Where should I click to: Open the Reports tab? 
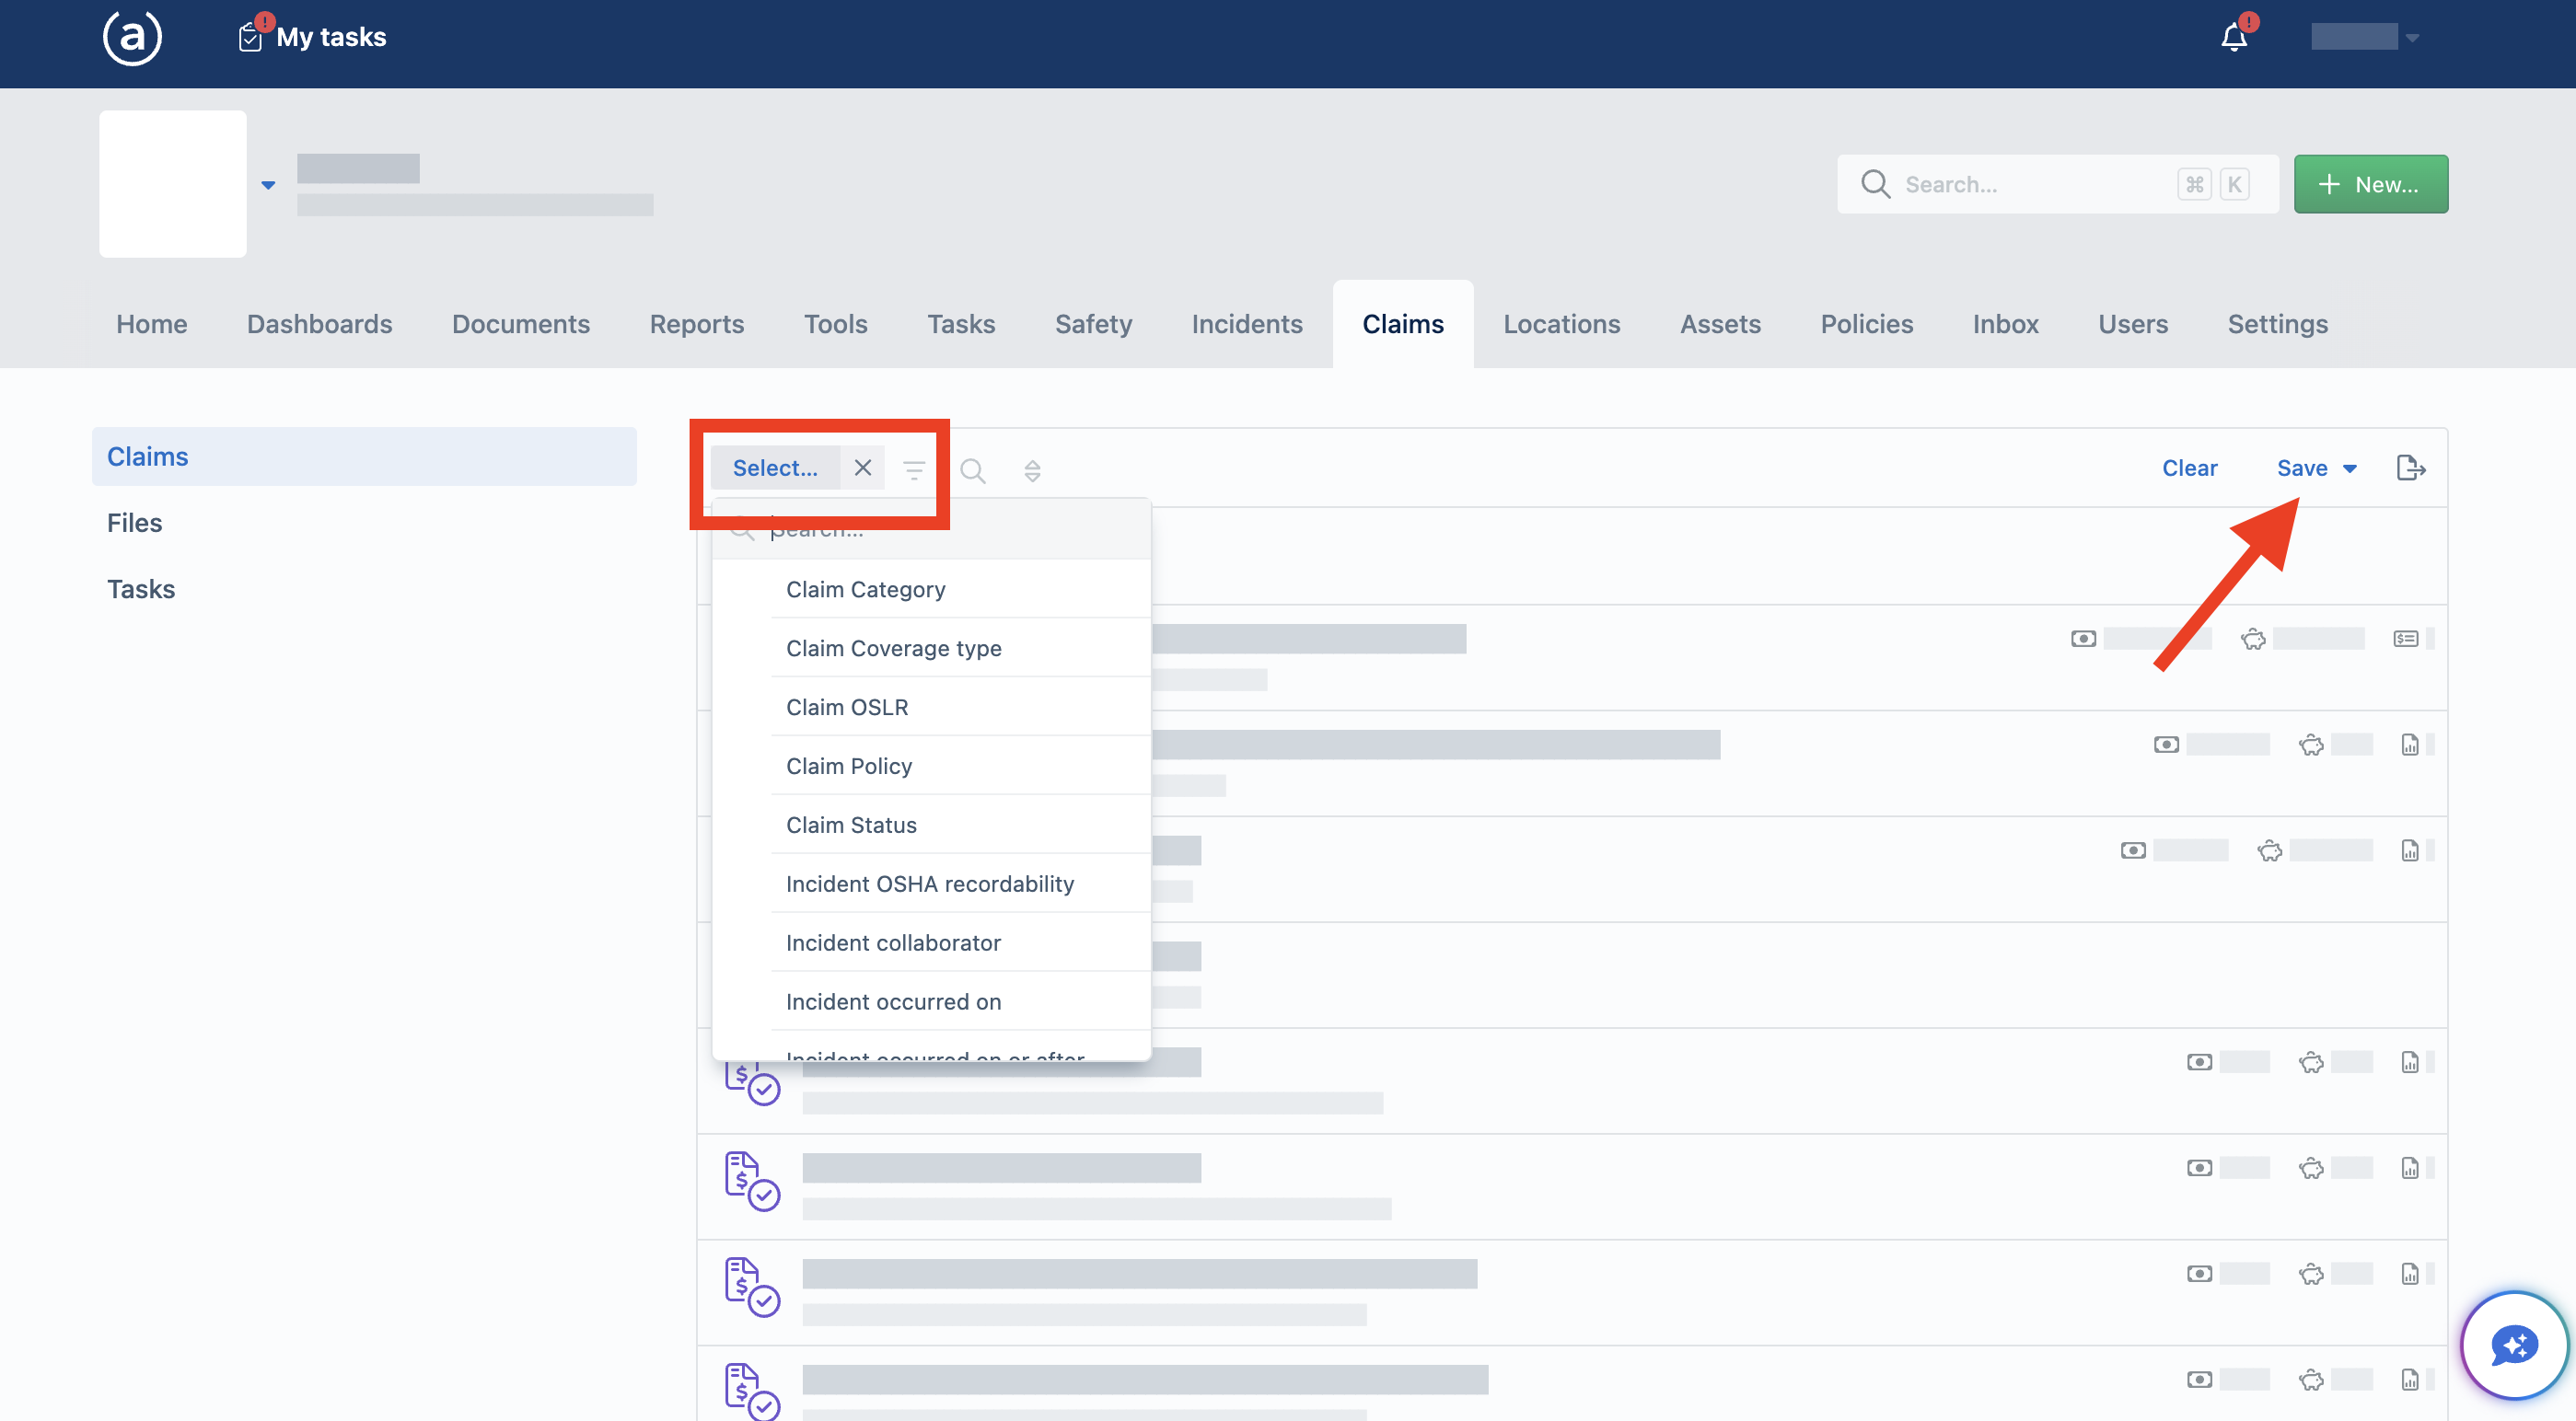696,324
